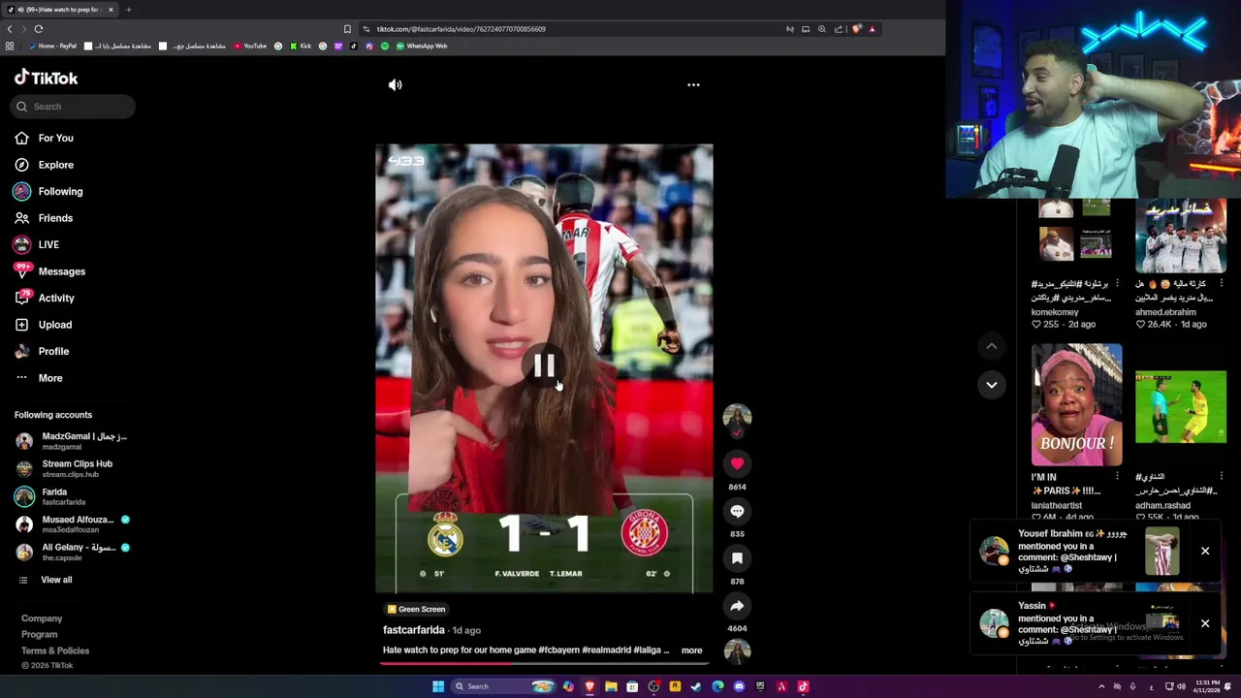The height and width of the screenshot is (698, 1241).
Task: Open the Following feed
Action: click(x=49, y=192)
